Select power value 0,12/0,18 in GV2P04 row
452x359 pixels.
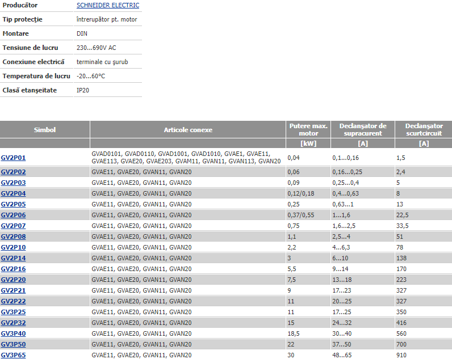(x=300, y=193)
